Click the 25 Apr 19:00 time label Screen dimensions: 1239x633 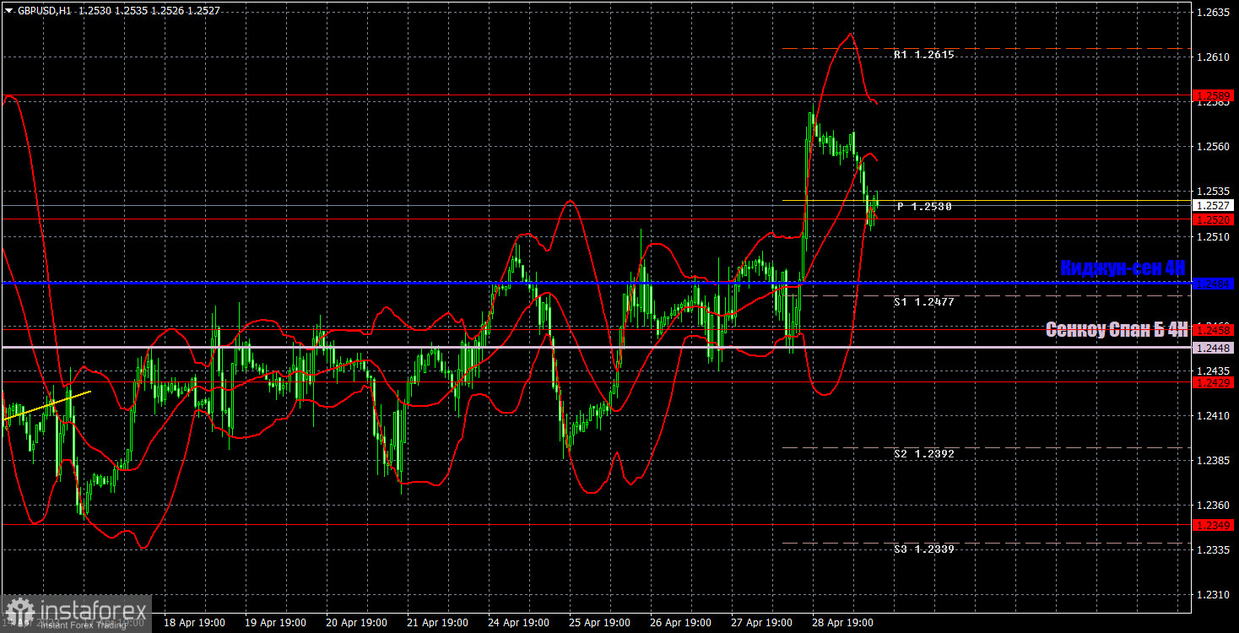[x=602, y=623]
